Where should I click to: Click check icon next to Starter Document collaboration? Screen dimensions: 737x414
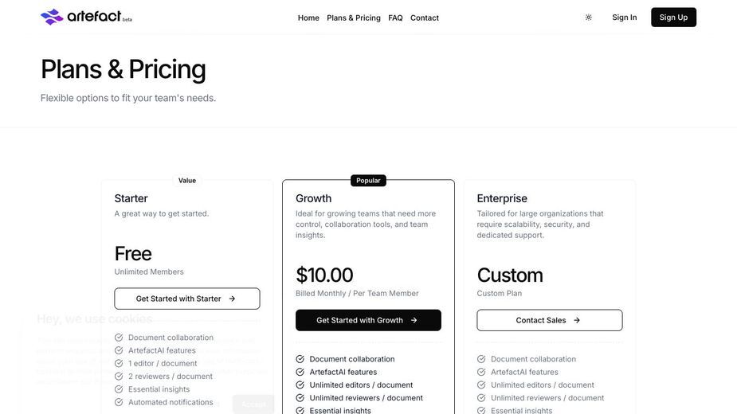119,338
